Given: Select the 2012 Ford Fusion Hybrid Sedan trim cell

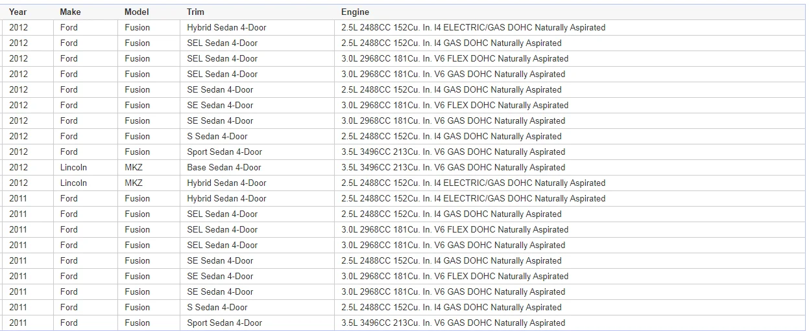Looking at the screenshot, I should pyautogui.click(x=226, y=27).
